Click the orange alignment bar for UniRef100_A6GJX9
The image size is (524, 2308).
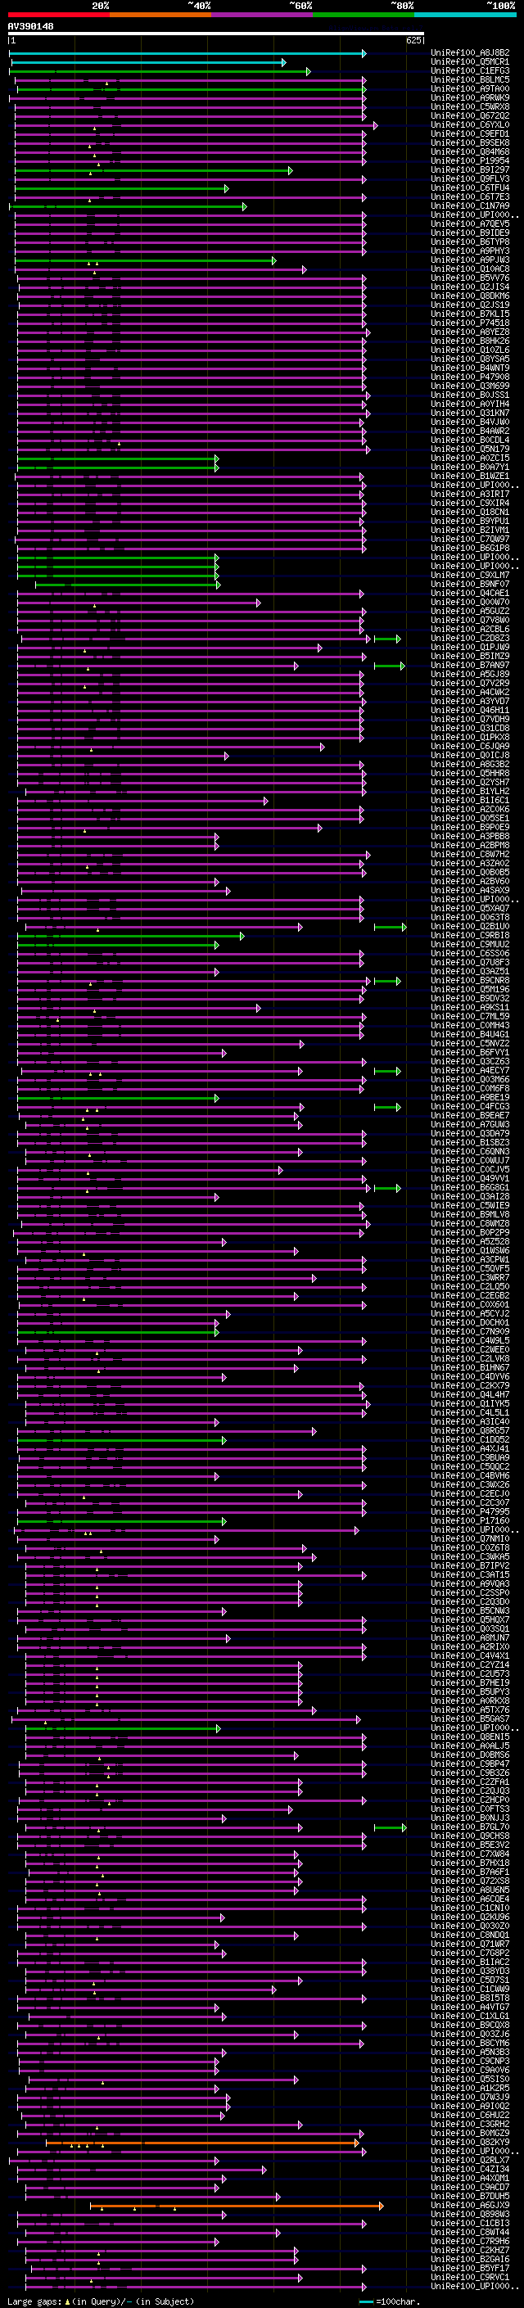pyautogui.click(x=237, y=2206)
